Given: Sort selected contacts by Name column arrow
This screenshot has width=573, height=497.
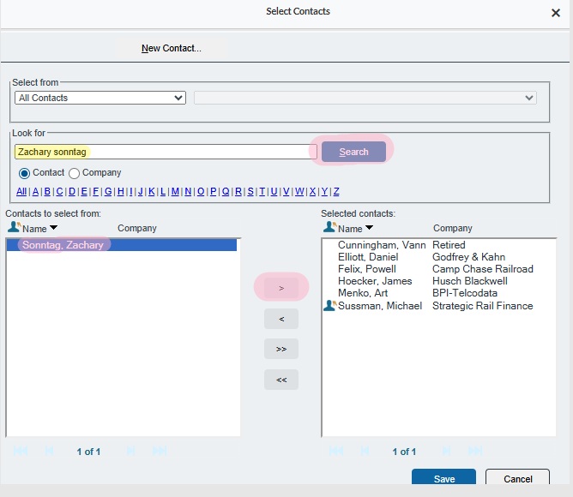Looking at the screenshot, I should pyautogui.click(x=370, y=228).
